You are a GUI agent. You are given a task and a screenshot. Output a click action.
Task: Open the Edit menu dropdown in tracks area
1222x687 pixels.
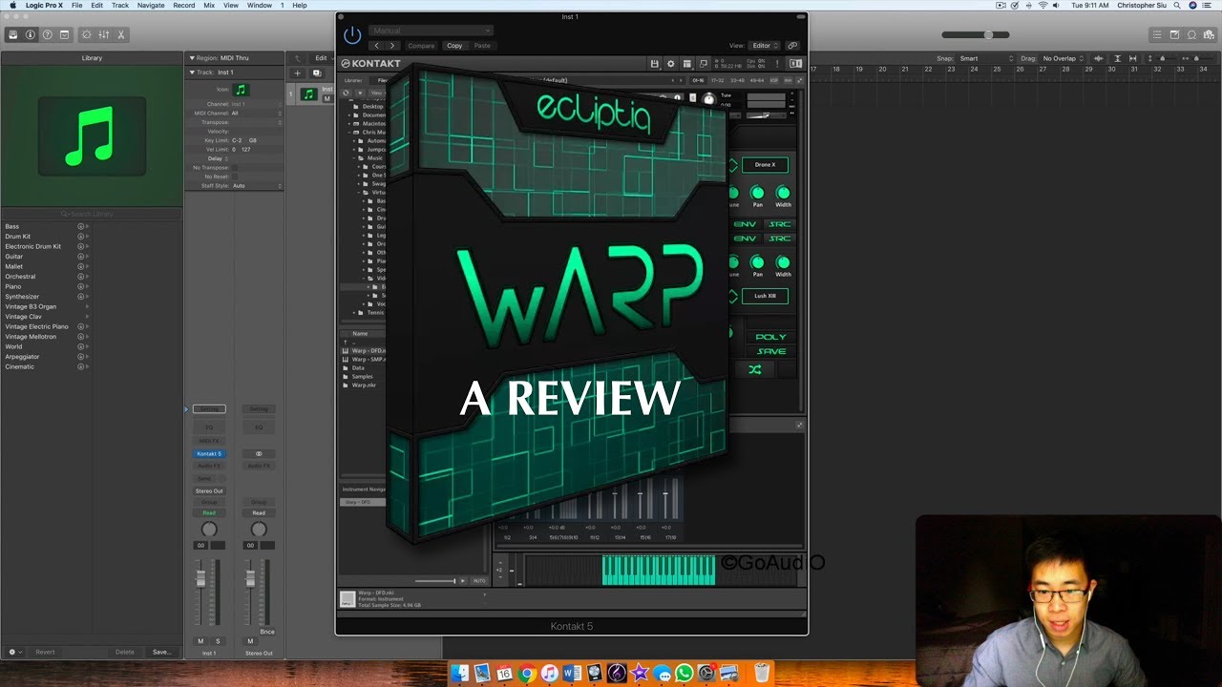pyautogui.click(x=323, y=58)
